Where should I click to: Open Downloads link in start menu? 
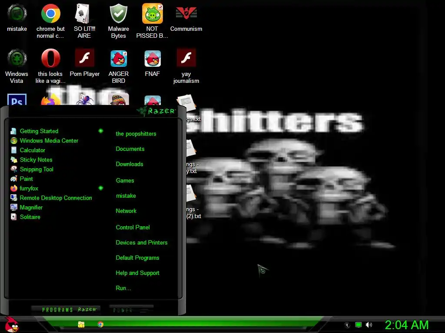click(130, 164)
